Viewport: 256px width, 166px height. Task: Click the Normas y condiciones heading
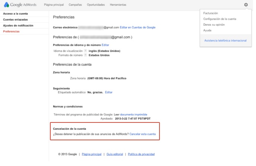click(x=68, y=106)
